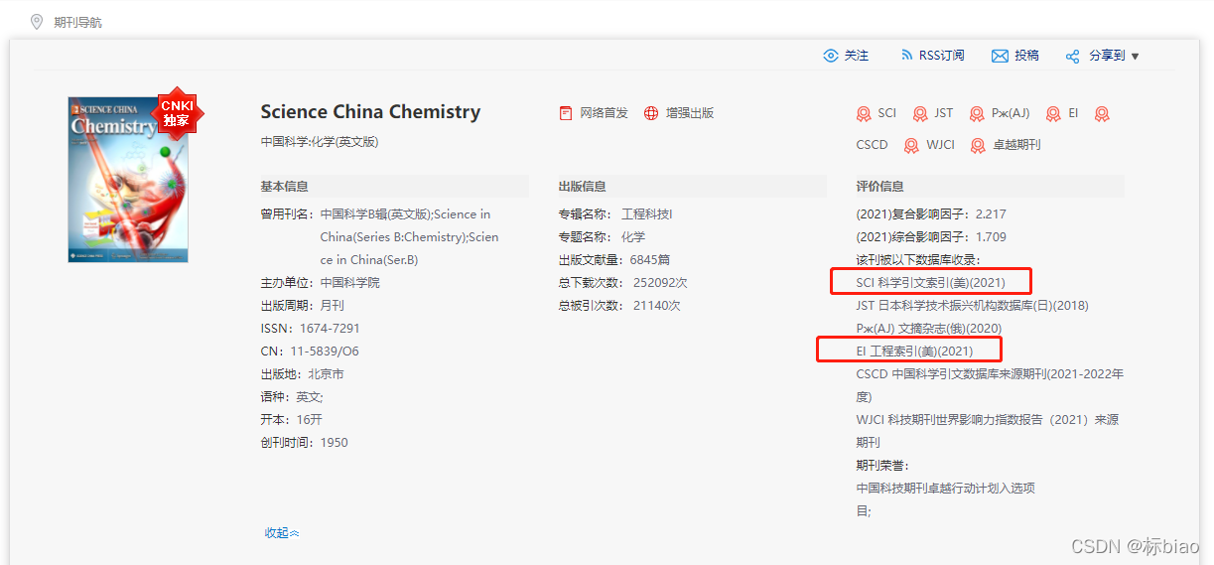Image resolution: width=1214 pixels, height=565 pixels.
Task: Click 总被引次数 value 21140次
Action: [x=657, y=306]
